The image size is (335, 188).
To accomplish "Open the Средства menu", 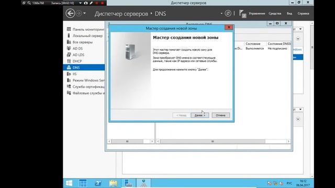I will coord(275,14).
